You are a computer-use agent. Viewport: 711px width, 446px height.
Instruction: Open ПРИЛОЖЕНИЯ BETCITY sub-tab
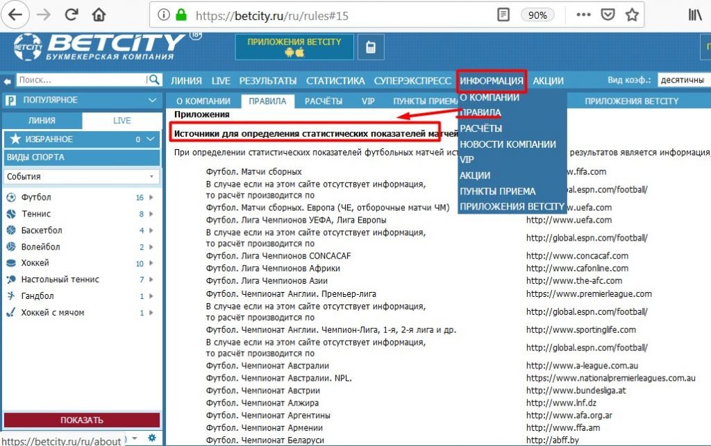[631, 101]
